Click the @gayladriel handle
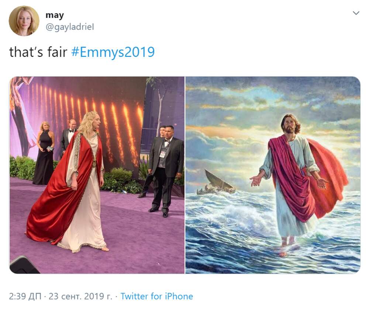The height and width of the screenshot is (309, 369). [69, 27]
